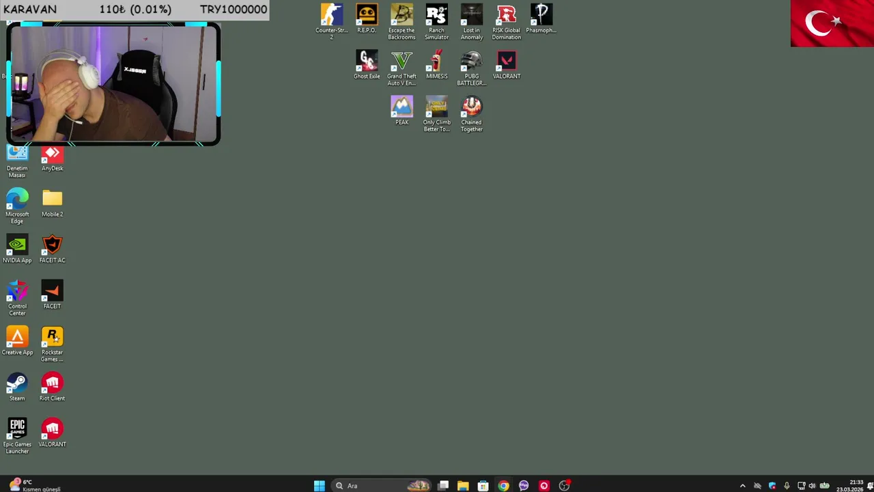Select the Steam desktop icon

(x=17, y=387)
